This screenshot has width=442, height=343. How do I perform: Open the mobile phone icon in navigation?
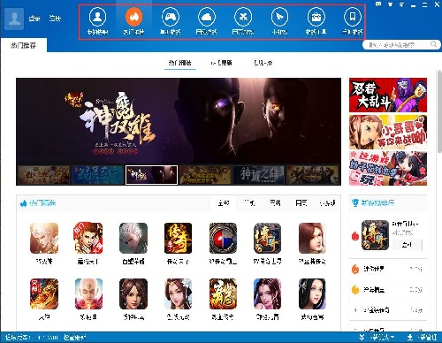coord(353,17)
